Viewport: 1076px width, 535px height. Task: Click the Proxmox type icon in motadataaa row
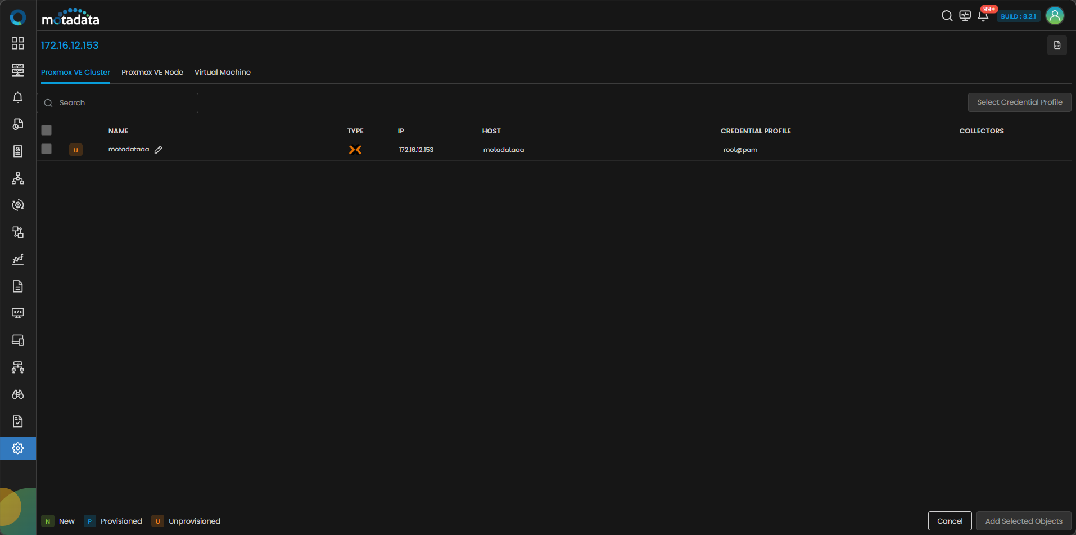355,150
